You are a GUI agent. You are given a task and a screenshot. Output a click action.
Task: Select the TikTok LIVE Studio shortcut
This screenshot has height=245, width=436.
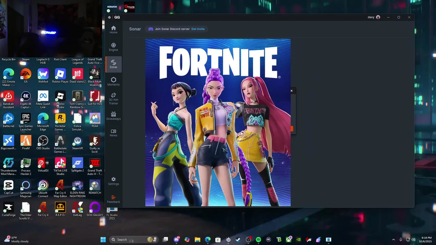(x=60, y=166)
